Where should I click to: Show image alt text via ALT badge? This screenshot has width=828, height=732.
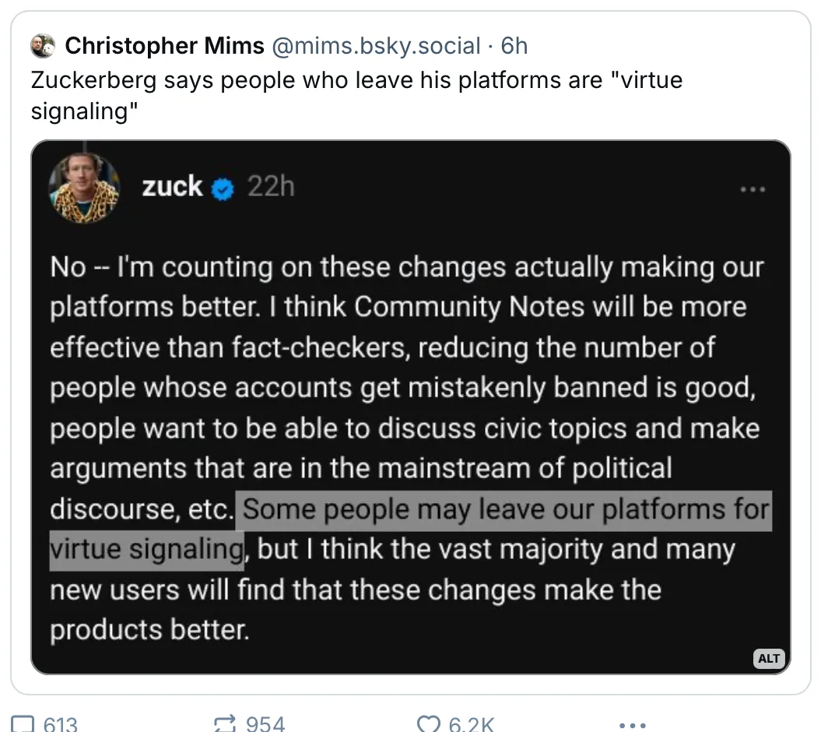point(768,659)
